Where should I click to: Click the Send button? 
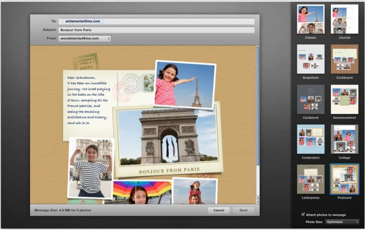click(x=243, y=210)
